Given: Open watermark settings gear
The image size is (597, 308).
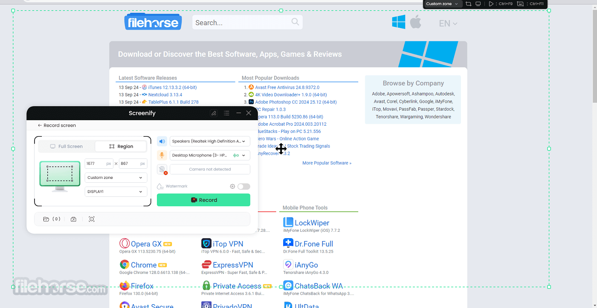Looking at the screenshot, I should click(232, 187).
